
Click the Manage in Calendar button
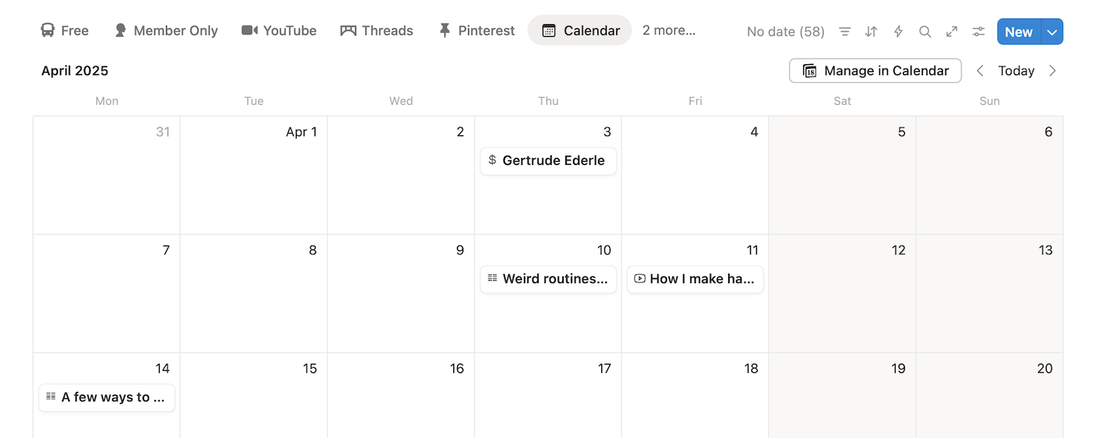pos(875,70)
